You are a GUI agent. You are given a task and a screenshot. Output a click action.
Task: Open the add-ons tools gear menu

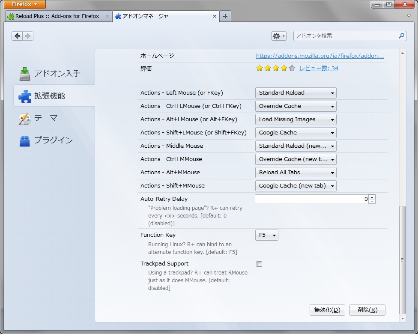278,36
